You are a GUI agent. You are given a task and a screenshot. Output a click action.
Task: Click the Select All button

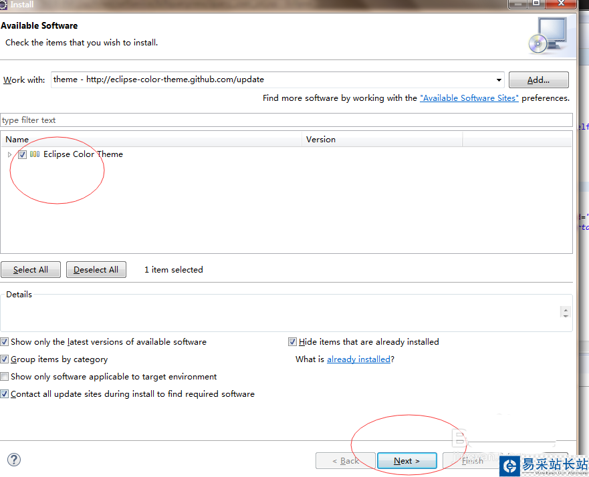[x=31, y=270]
